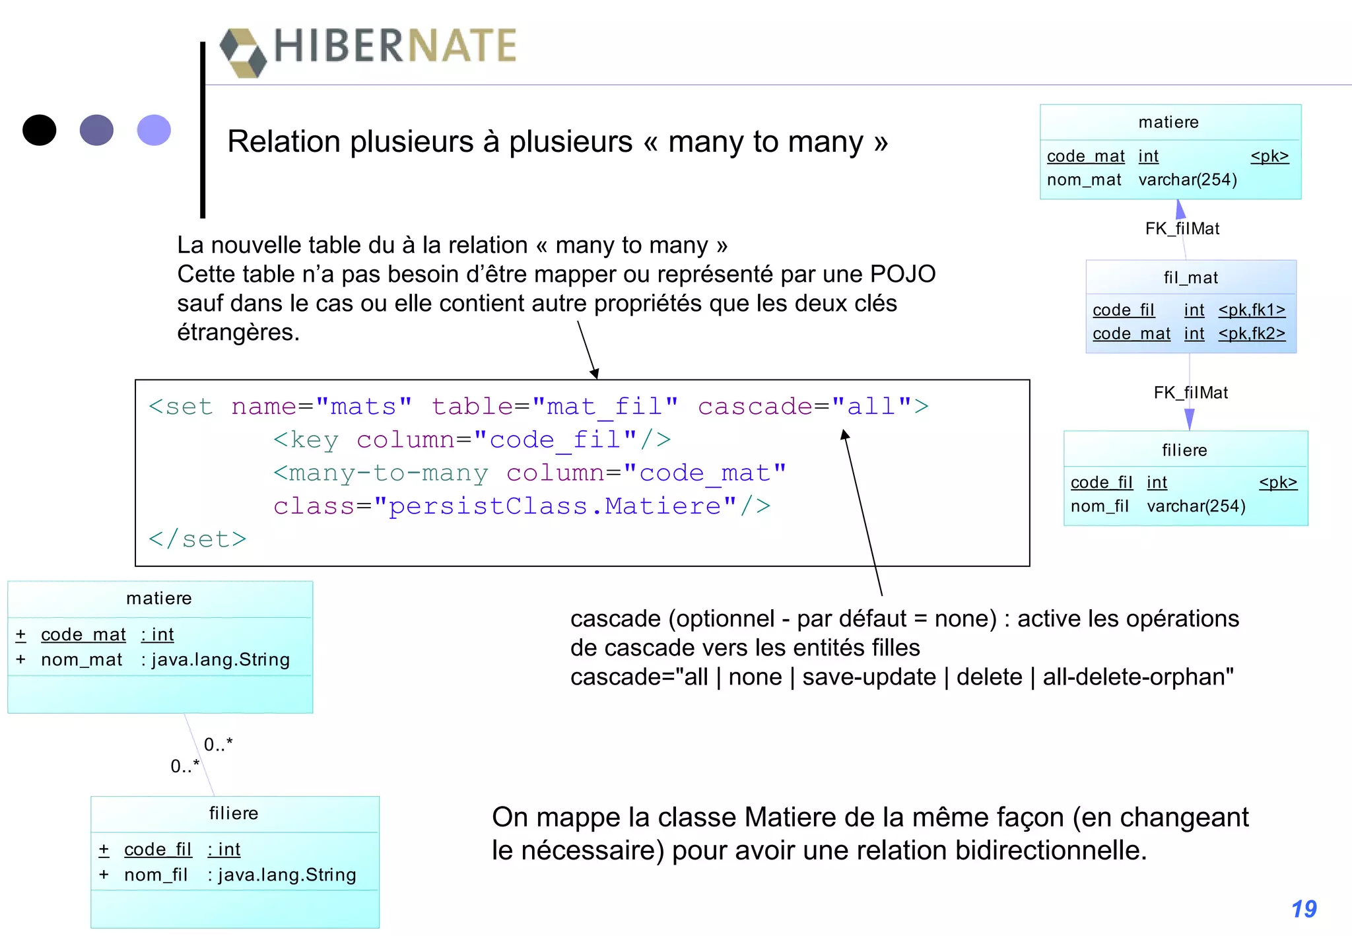Click the cascade="all" attribute in code

pos(805,406)
